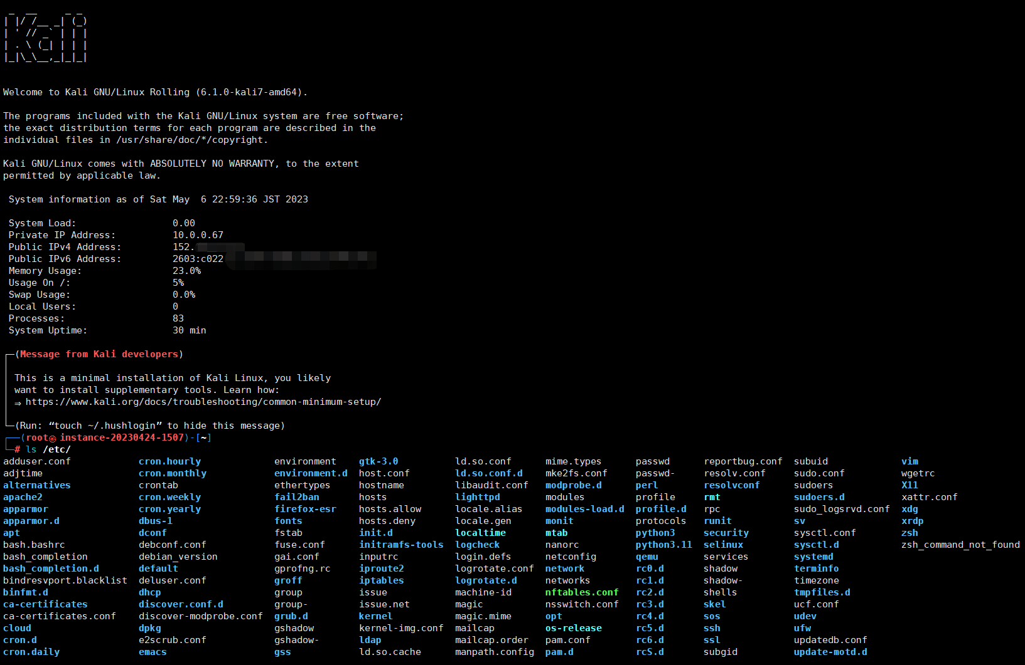Select the 'systemd' directory name
The width and height of the screenshot is (1025, 665).
(x=813, y=557)
